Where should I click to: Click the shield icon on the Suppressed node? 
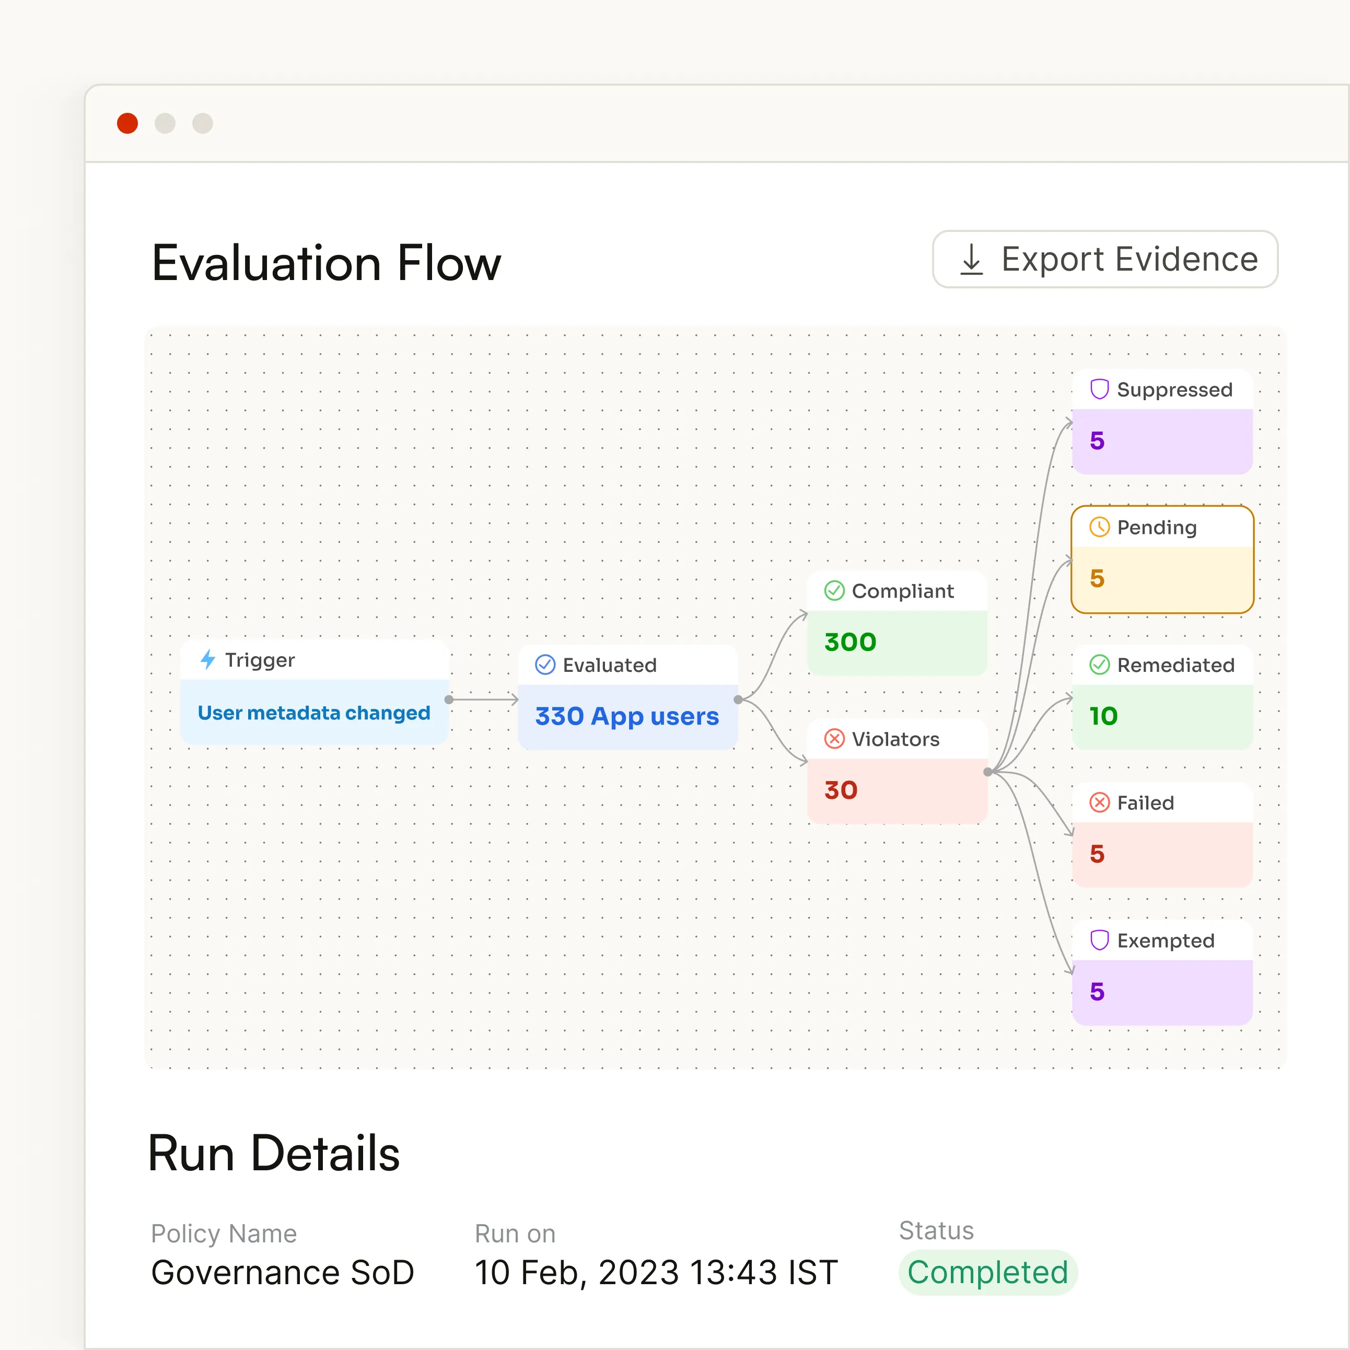coord(1100,389)
